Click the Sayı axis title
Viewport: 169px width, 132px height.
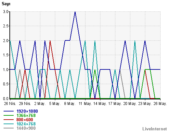pyautogui.click(x=6, y=4)
